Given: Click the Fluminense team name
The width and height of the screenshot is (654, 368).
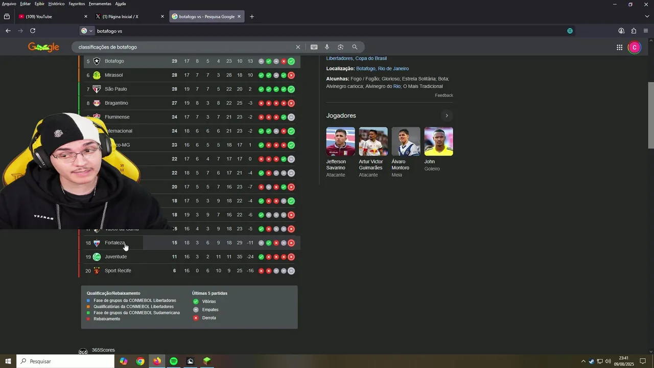Looking at the screenshot, I should pyautogui.click(x=117, y=117).
